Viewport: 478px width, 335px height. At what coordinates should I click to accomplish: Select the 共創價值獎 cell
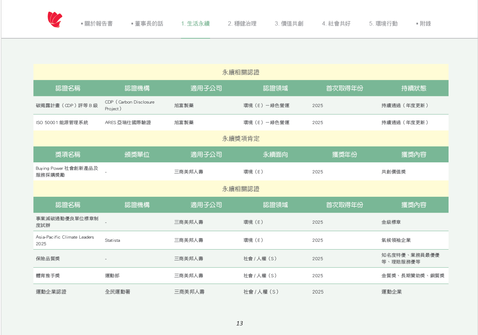pyautogui.click(x=394, y=172)
